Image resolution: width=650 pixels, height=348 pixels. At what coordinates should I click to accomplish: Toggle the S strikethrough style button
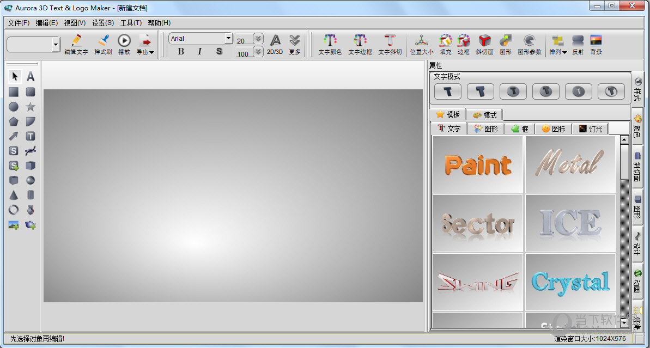[x=219, y=51]
